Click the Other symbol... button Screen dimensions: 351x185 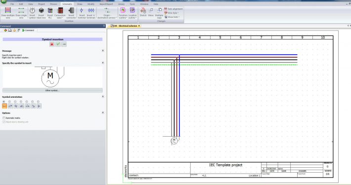pyautogui.click(x=52, y=90)
